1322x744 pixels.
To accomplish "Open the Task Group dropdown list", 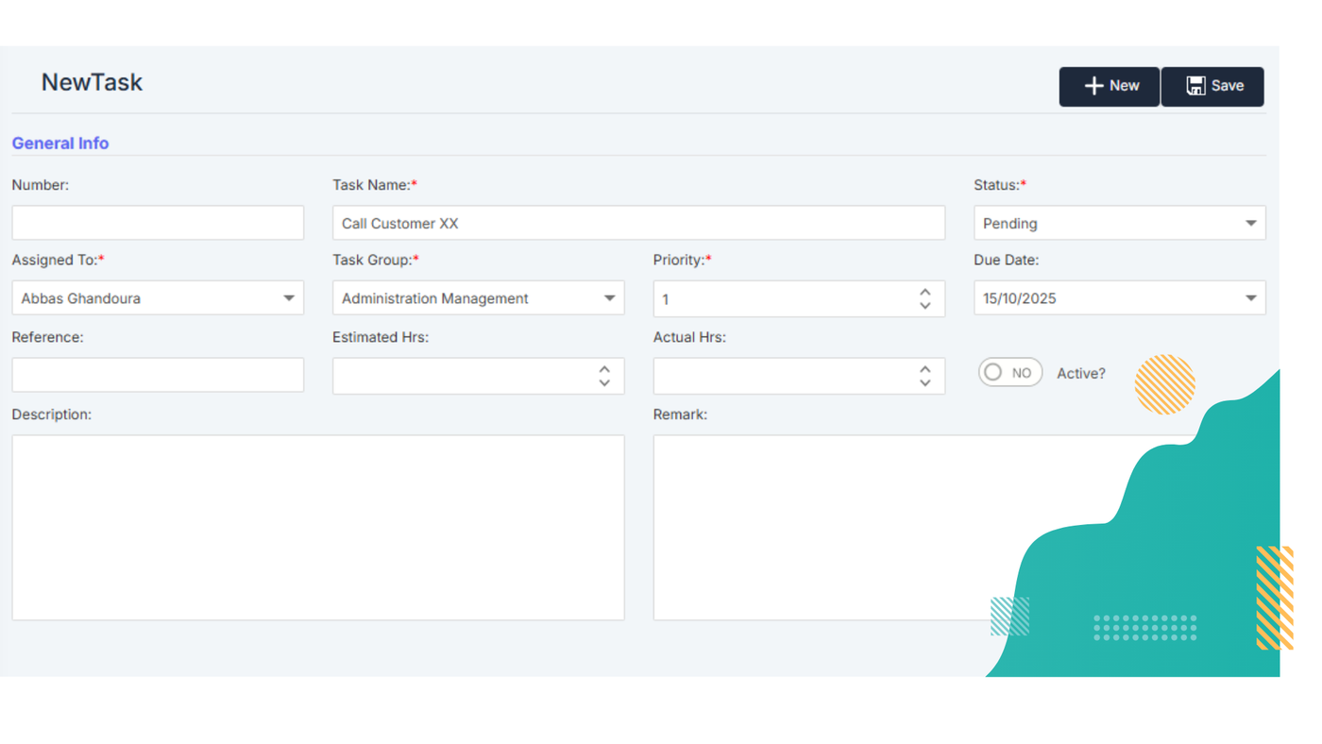I will [x=609, y=298].
